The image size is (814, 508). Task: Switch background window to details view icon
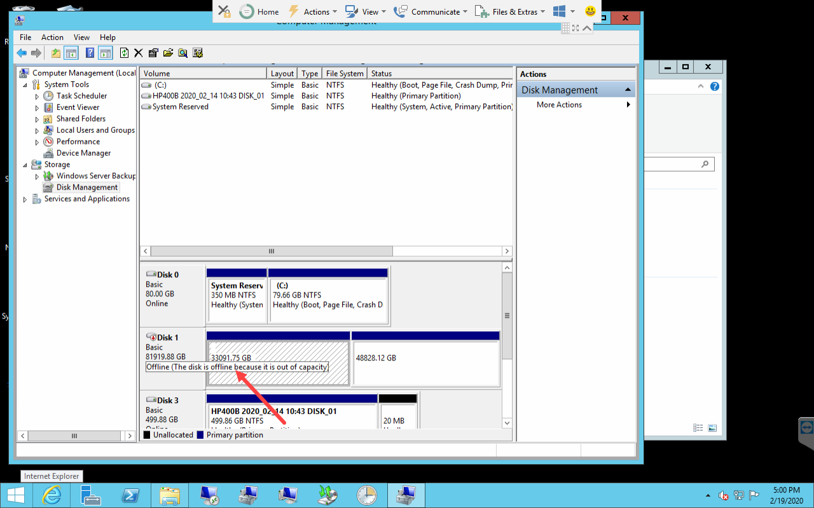(x=698, y=429)
